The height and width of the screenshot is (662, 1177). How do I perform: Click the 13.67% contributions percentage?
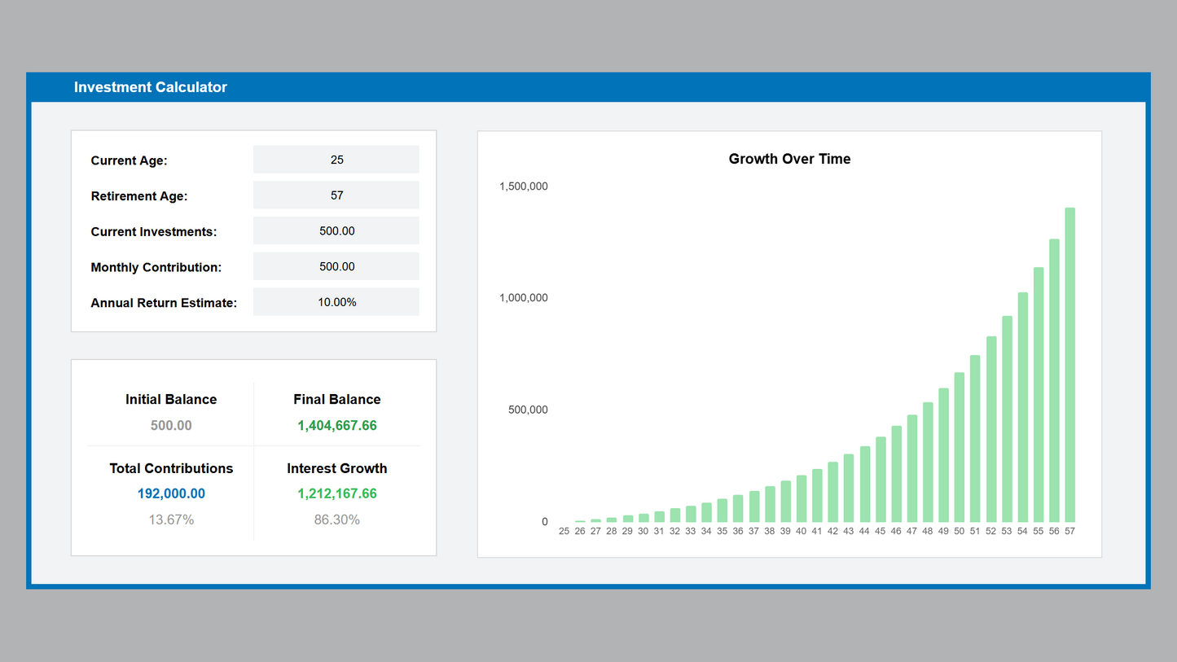click(x=171, y=520)
